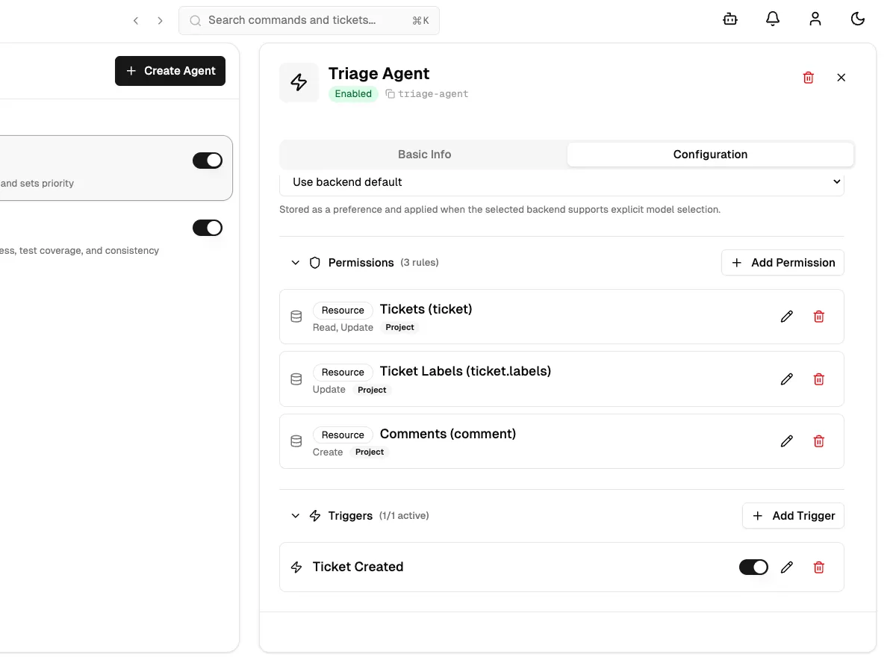Add a new permission rule
896x672 pixels.
[783, 262]
